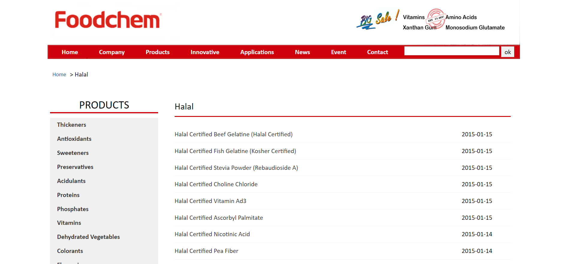Focus the search input field
This screenshot has width=567, height=264.
coord(452,51)
